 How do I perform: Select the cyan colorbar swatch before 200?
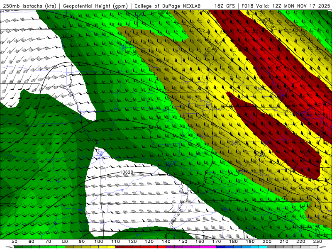pos(263,247)
